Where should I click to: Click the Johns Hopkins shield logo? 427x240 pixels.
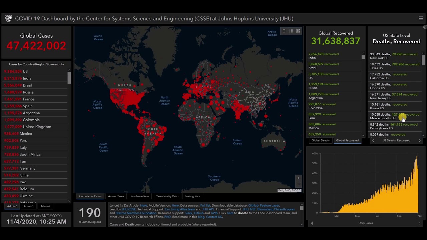pyautogui.click(x=8, y=19)
